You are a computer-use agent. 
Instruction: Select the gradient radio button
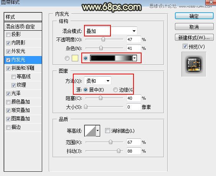(x=86, y=58)
